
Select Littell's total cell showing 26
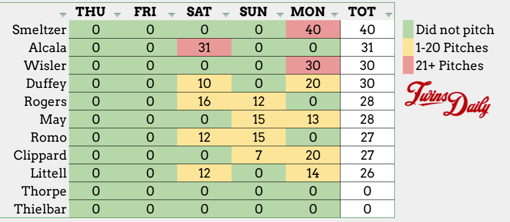pyautogui.click(x=367, y=173)
